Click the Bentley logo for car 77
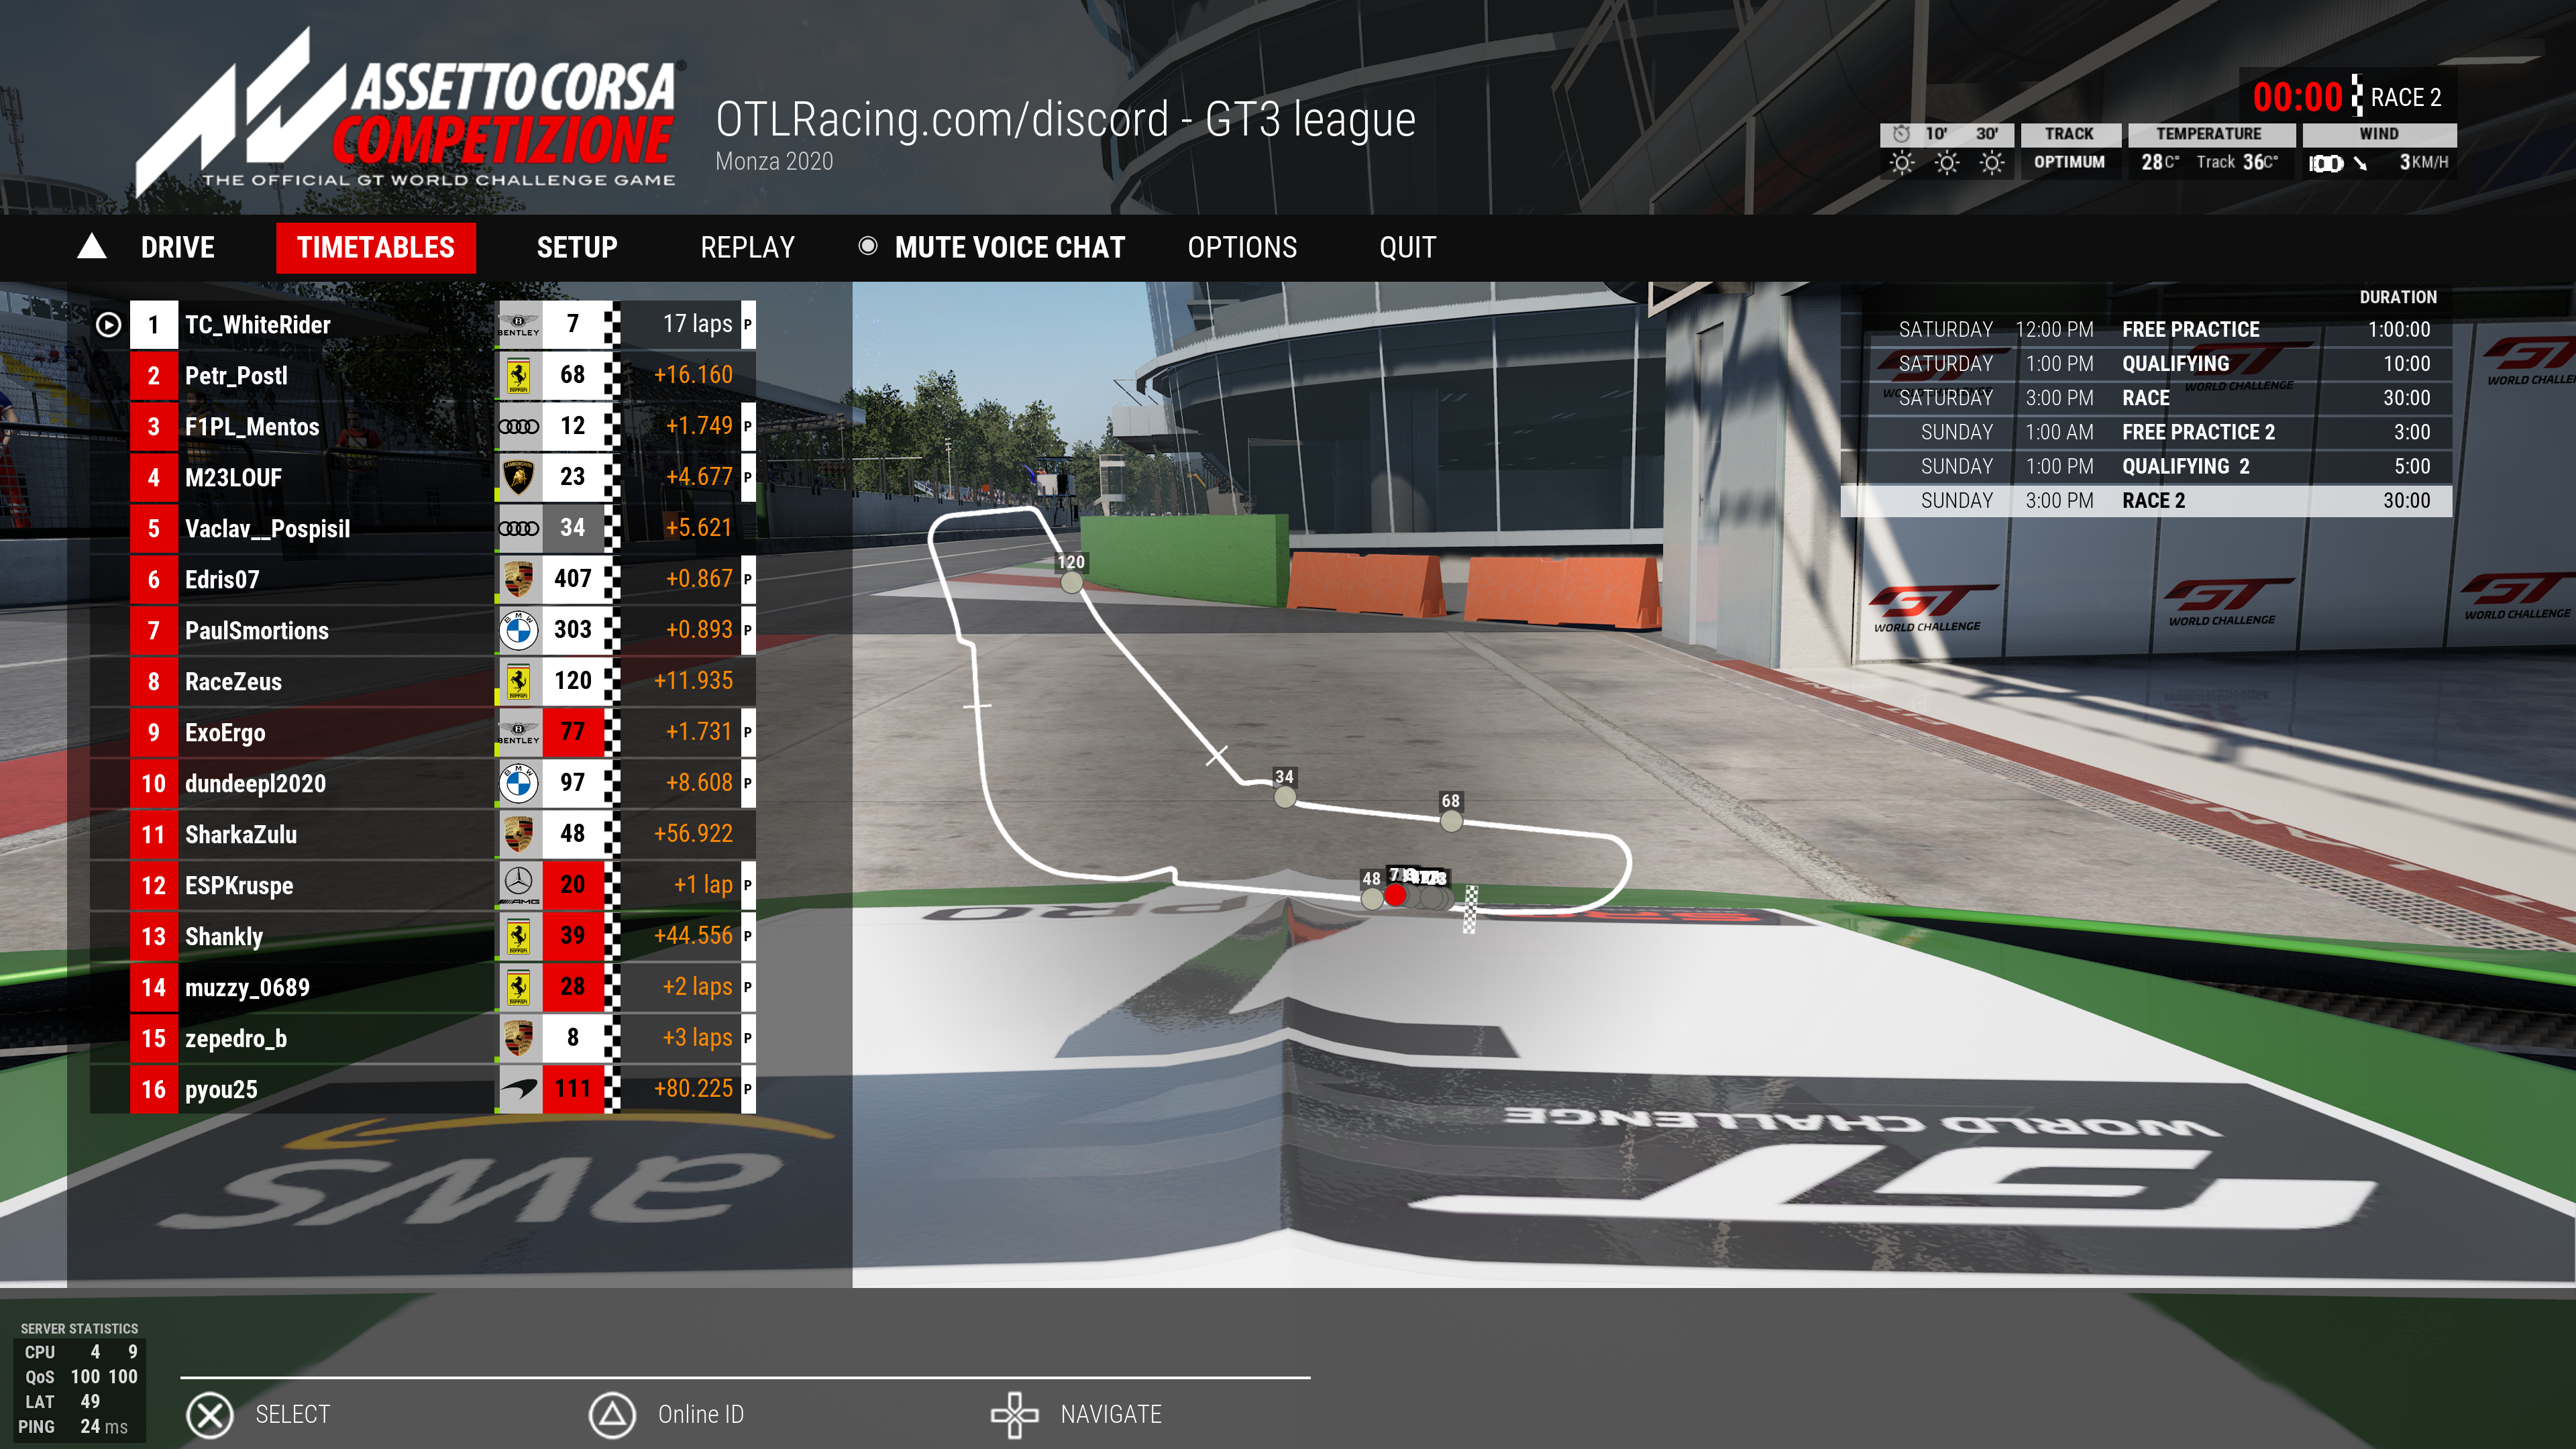This screenshot has height=1449, width=2576. (x=519, y=732)
